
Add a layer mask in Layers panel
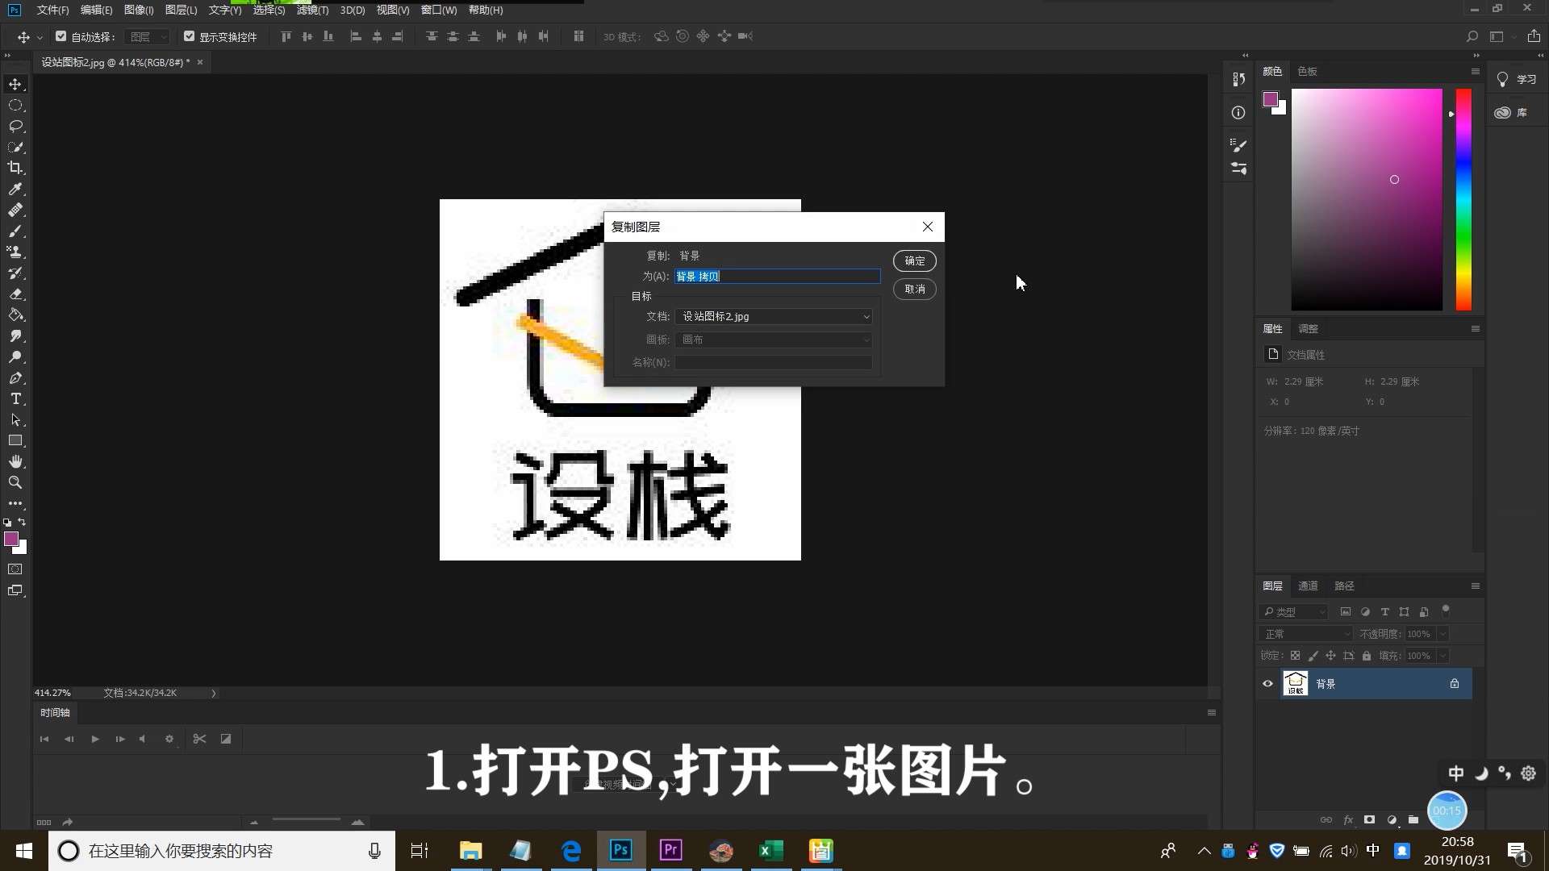point(1369,819)
